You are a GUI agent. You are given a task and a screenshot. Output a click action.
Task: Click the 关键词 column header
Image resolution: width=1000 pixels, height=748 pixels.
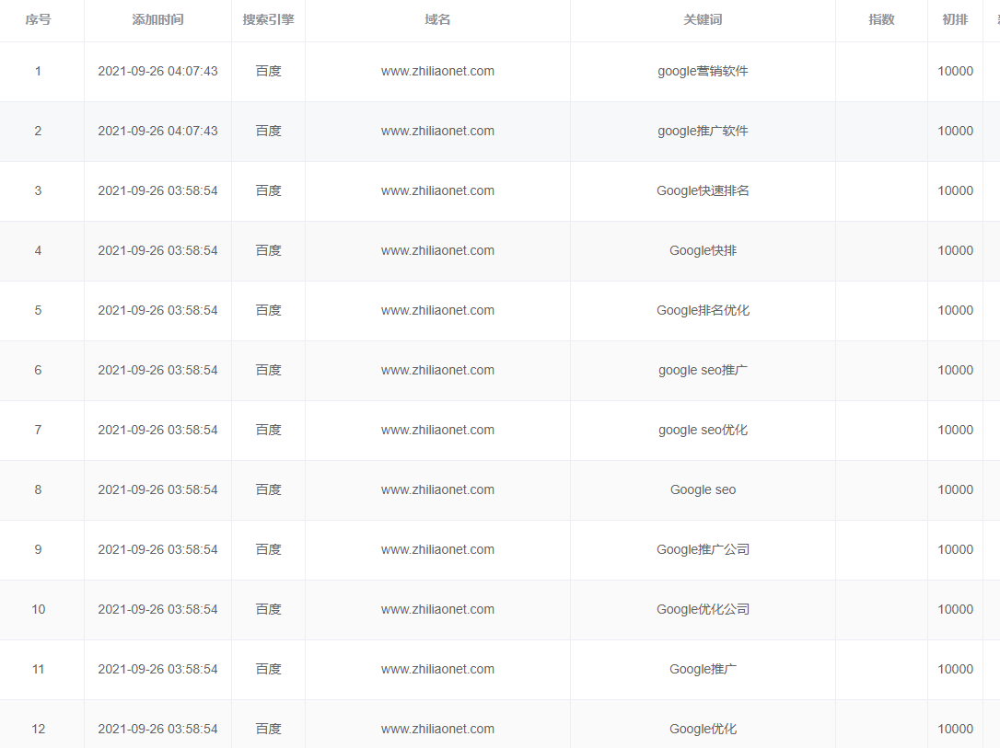pos(703,19)
